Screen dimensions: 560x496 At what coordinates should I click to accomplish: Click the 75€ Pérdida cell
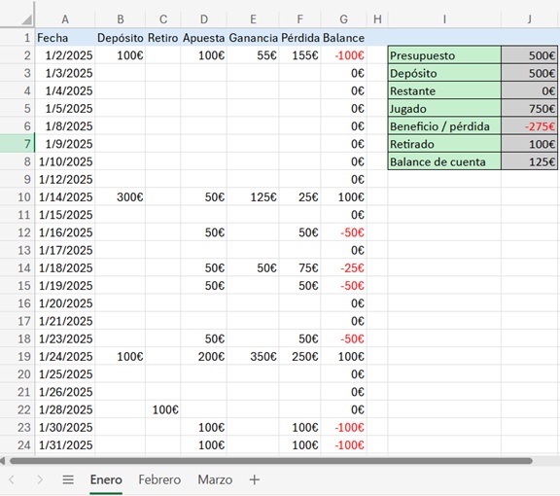pyautogui.click(x=300, y=267)
